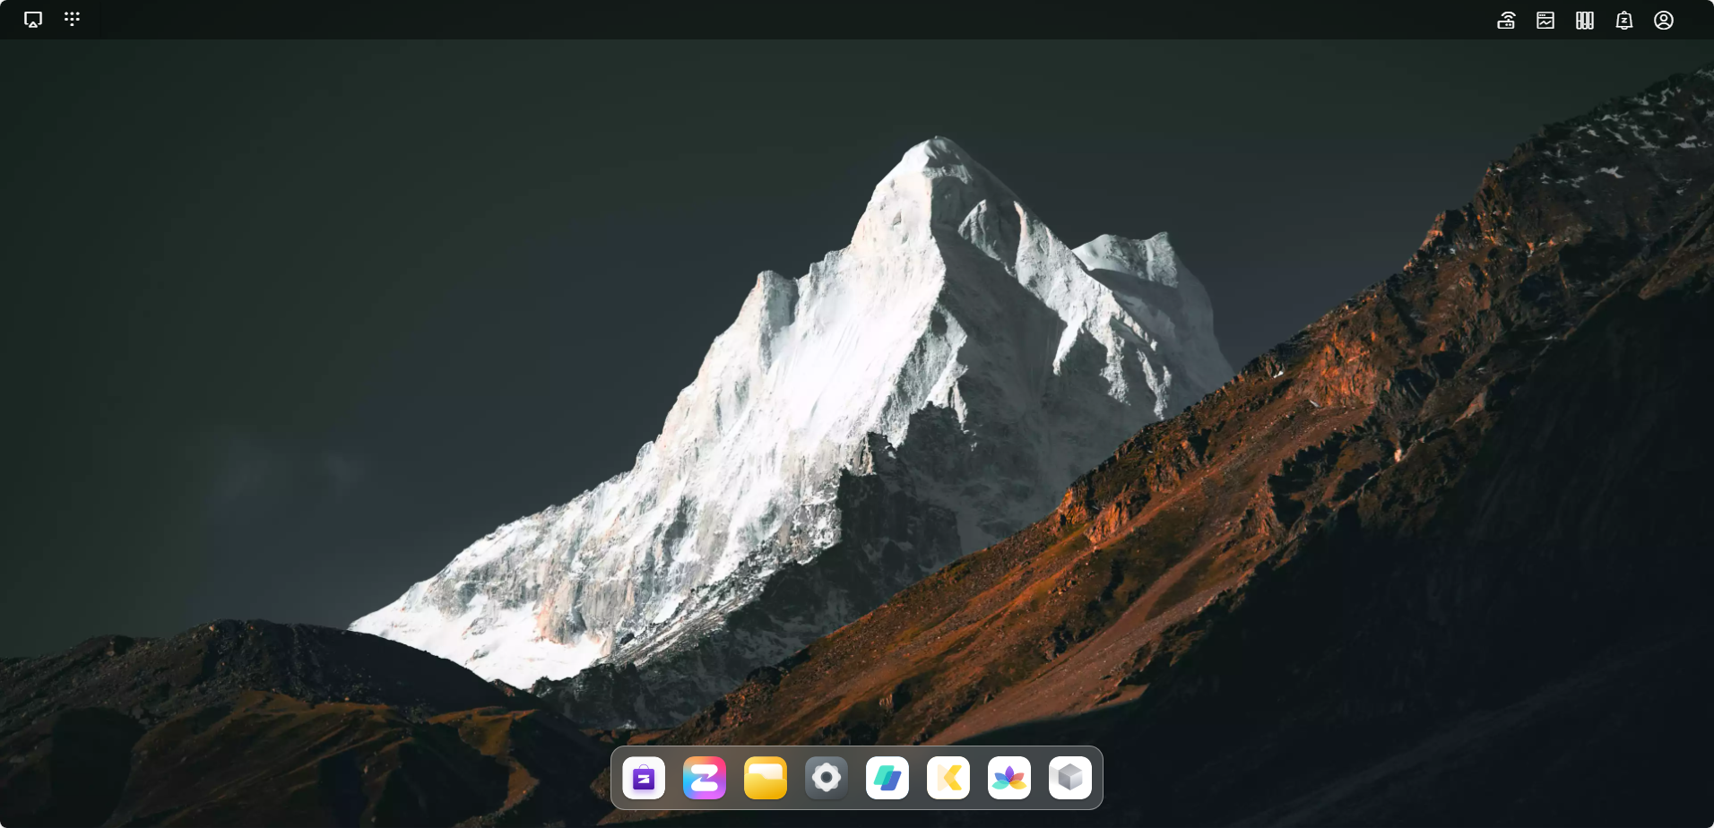Show notifications via the bell icon
Viewport: 1714px width, 828px height.
(x=1624, y=21)
